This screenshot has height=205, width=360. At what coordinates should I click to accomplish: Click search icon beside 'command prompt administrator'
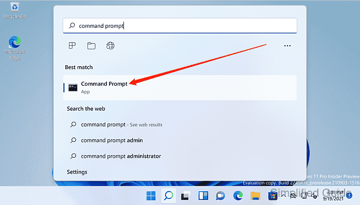point(73,156)
